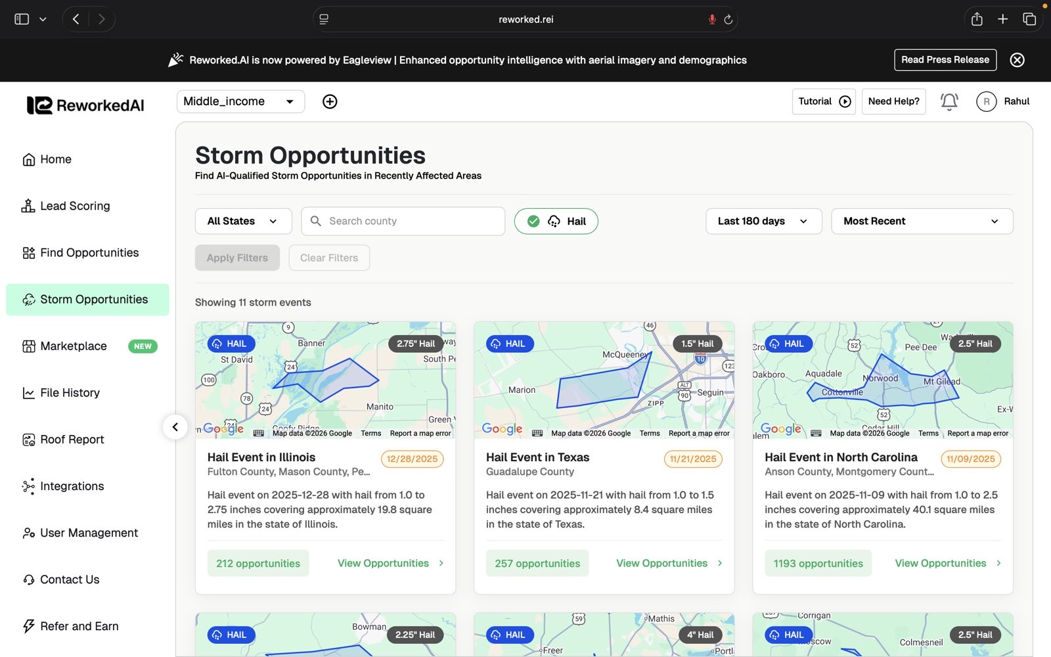
Task: Open the Contact Us page
Action: (x=69, y=579)
